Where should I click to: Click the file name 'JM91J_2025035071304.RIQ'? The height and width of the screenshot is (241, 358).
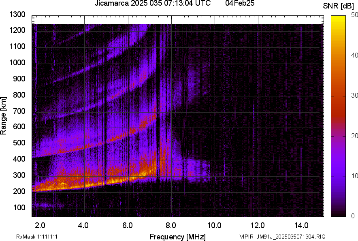[291, 237]
